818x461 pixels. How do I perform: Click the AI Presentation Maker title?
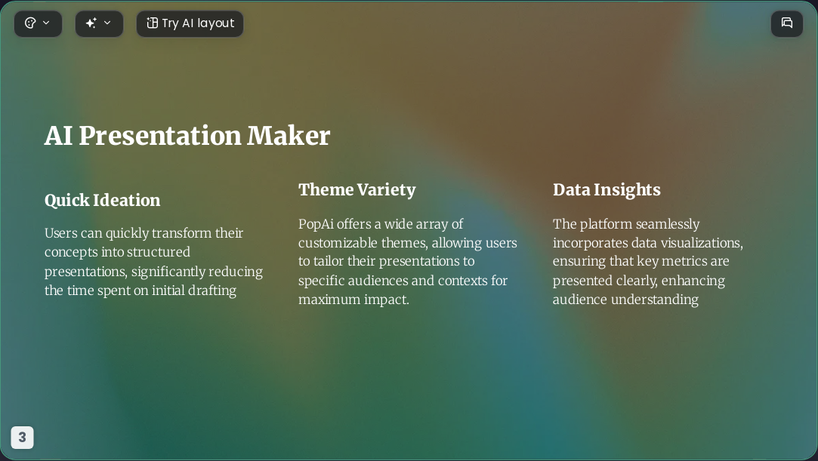coord(187,136)
